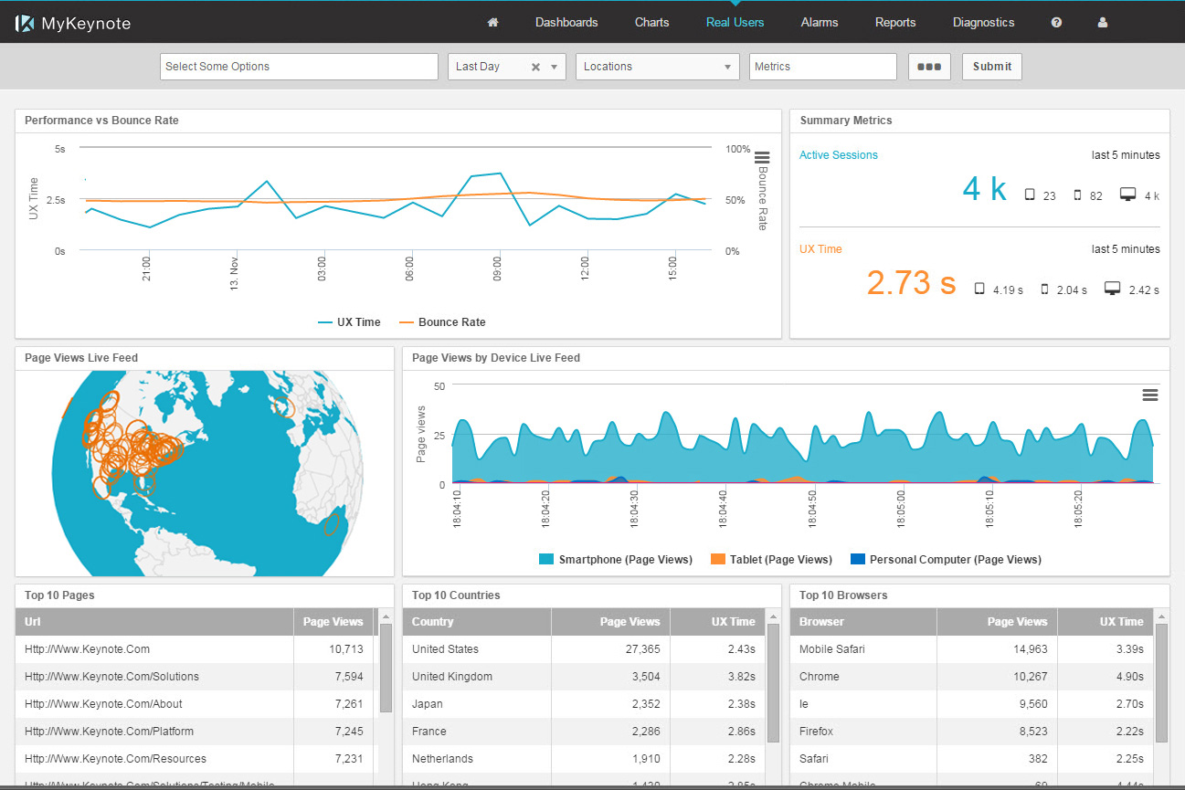Screen dimensions: 1185x790
Task: Toggle Smartphone (Page Views) legend item
Action: click(616, 560)
